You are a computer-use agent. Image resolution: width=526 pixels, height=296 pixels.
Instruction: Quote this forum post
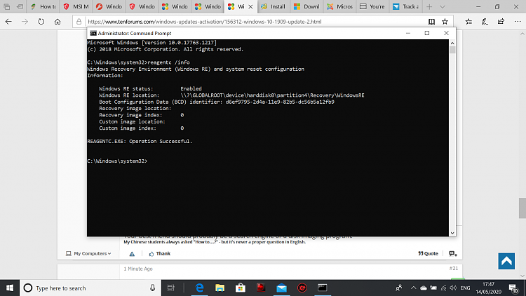[428, 254]
